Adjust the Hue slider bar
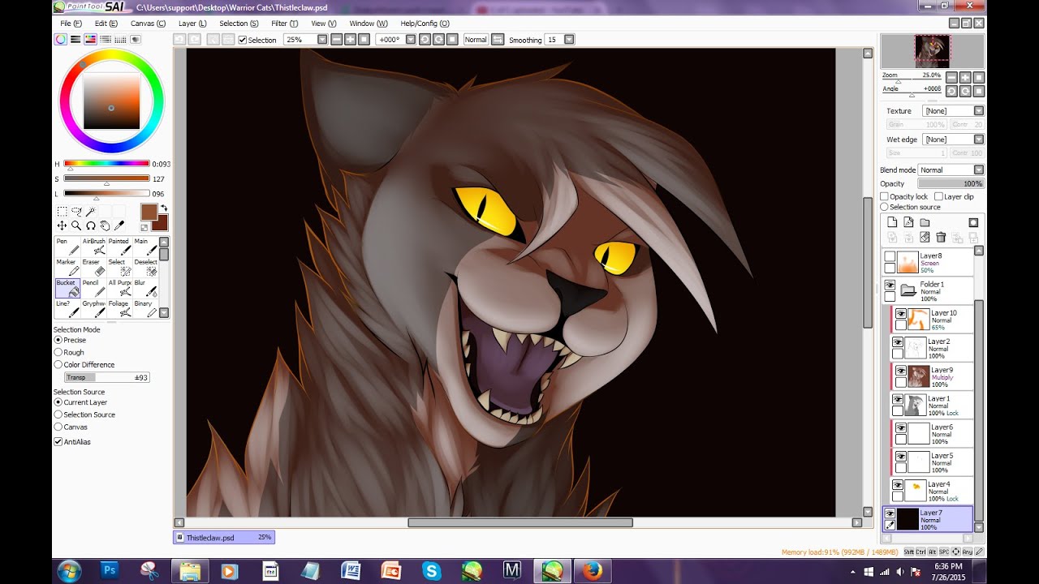 click(106, 164)
